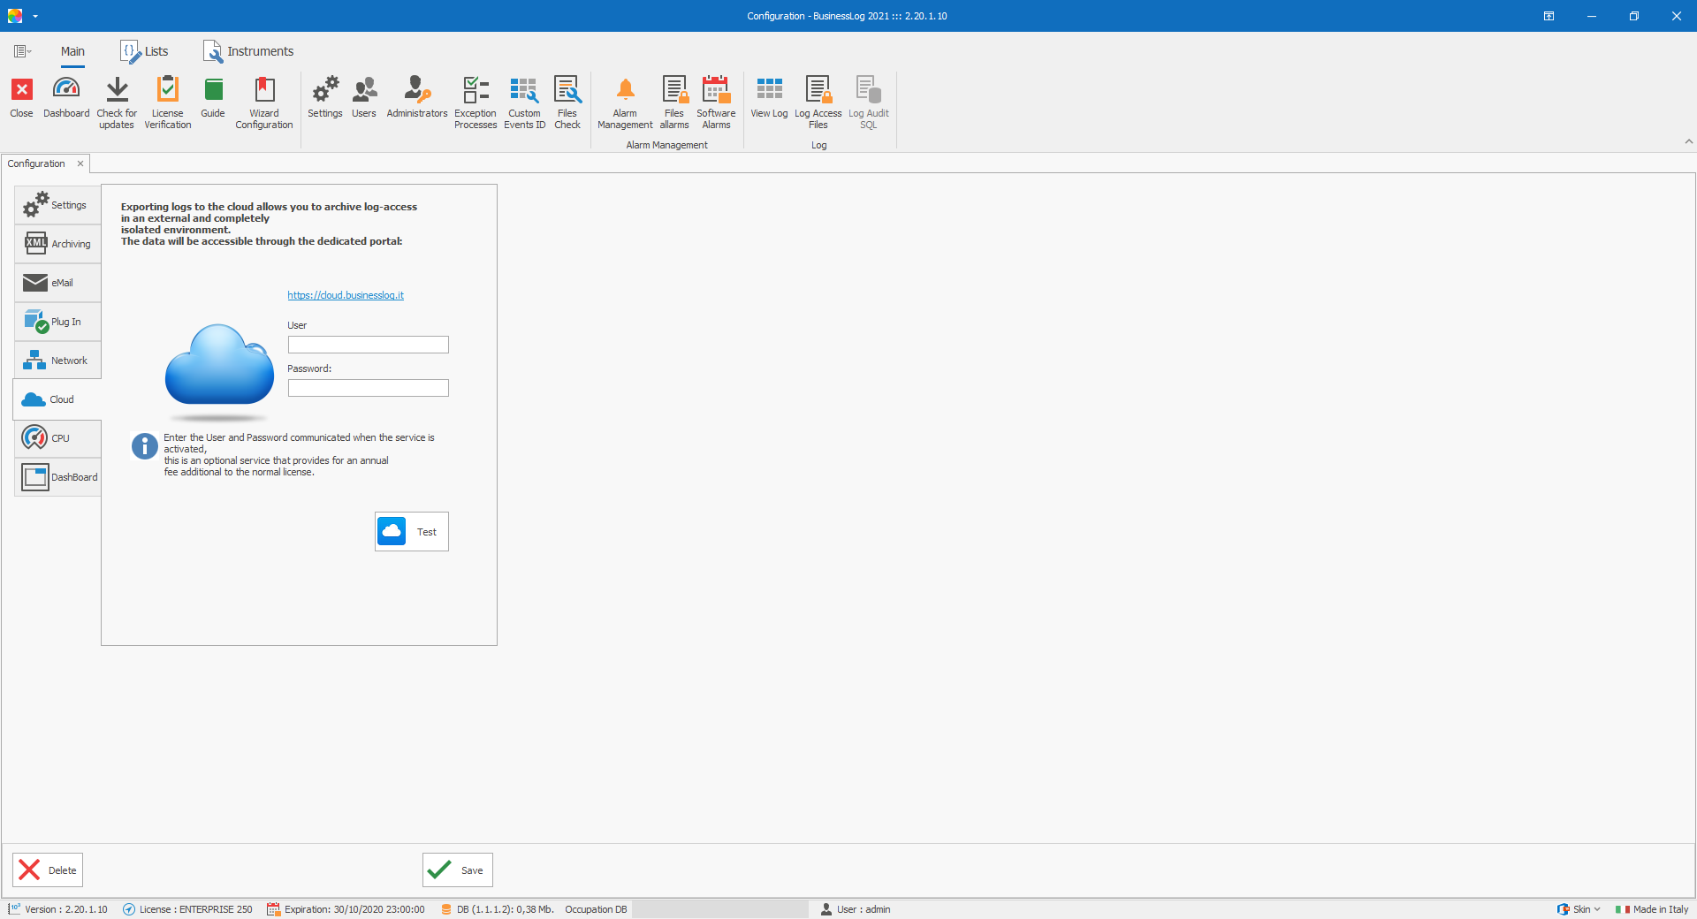Screen dimensions: 1697x919
Task: Click the BusinessLog app logo in title bar
Action: (x=15, y=16)
